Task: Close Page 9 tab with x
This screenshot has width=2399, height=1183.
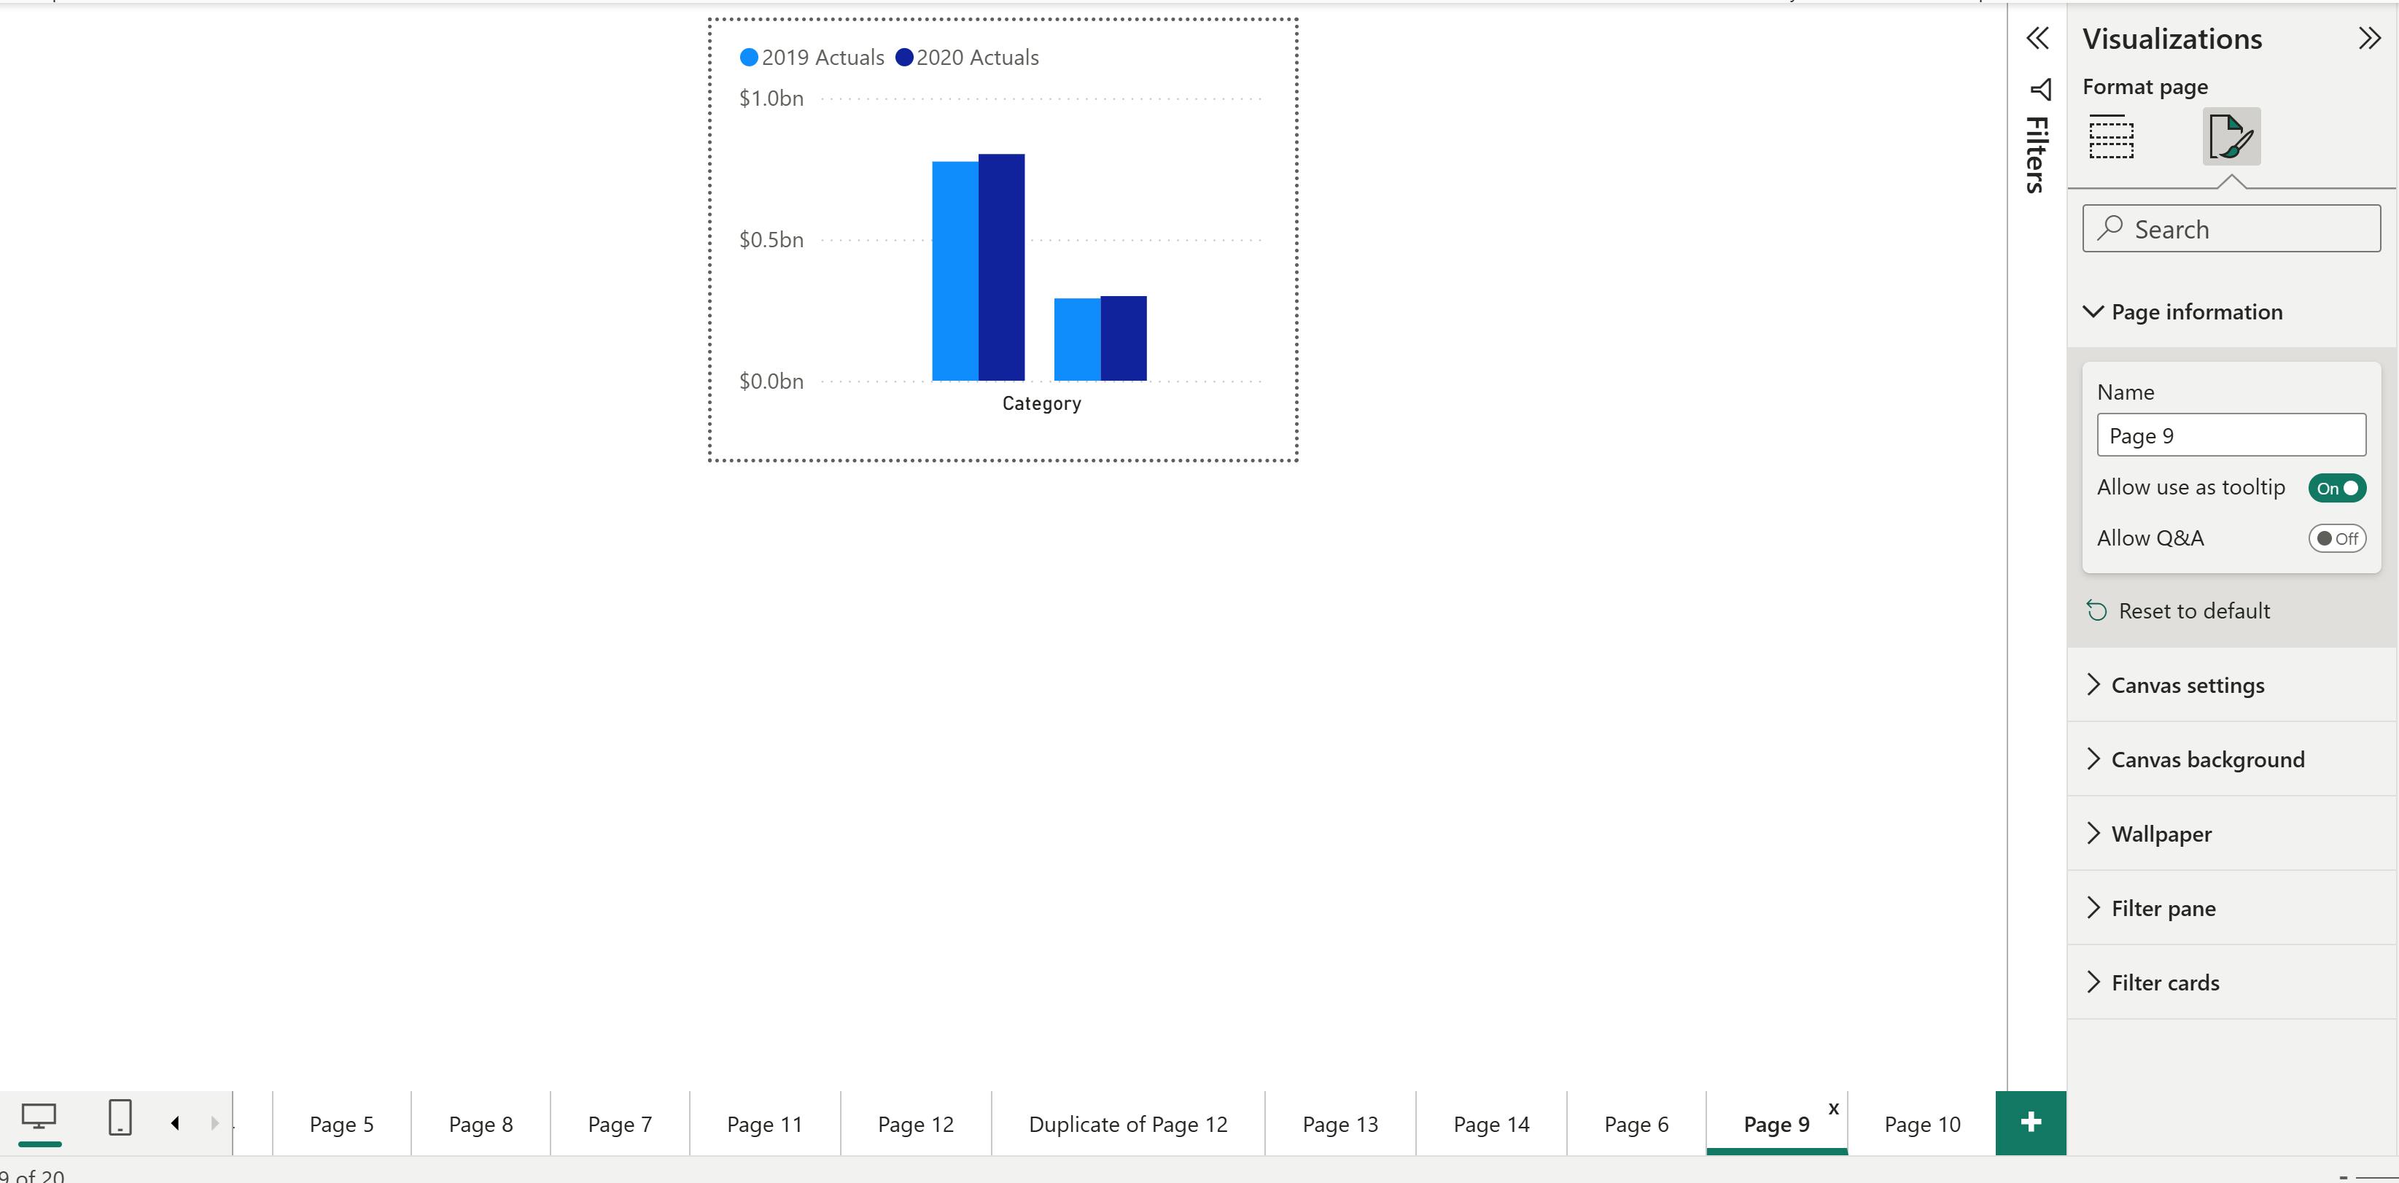Action: coord(1832,1109)
